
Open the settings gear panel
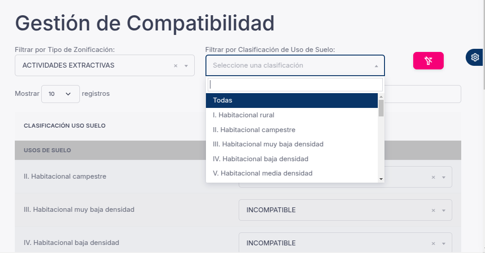475,57
